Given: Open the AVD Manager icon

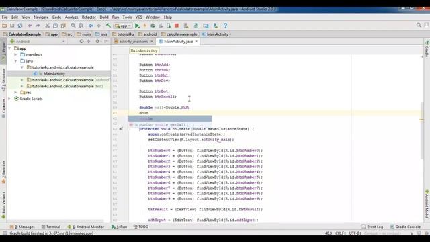Looking at the screenshot, I should click(186, 26).
